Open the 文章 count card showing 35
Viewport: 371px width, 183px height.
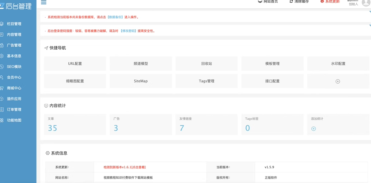pyautogui.click(x=75, y=124)
